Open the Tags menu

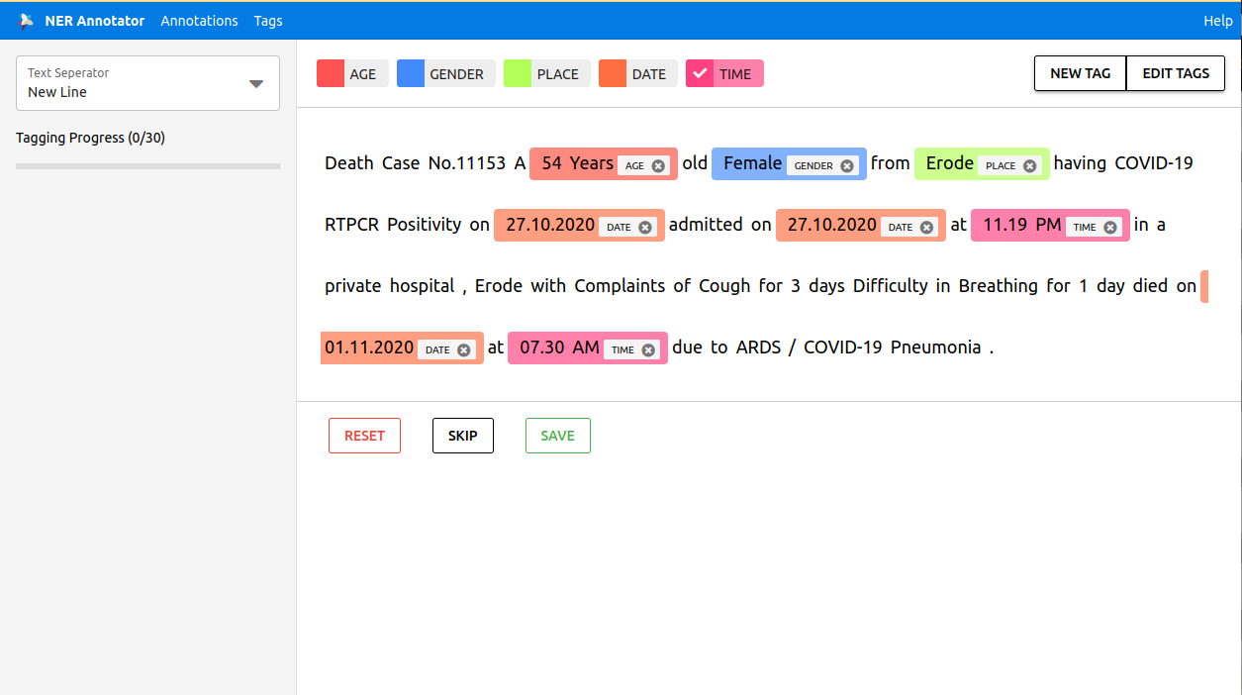click(x=267, y=20)
